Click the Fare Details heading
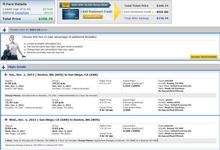220x150 pixels. (x=16, y=4)
